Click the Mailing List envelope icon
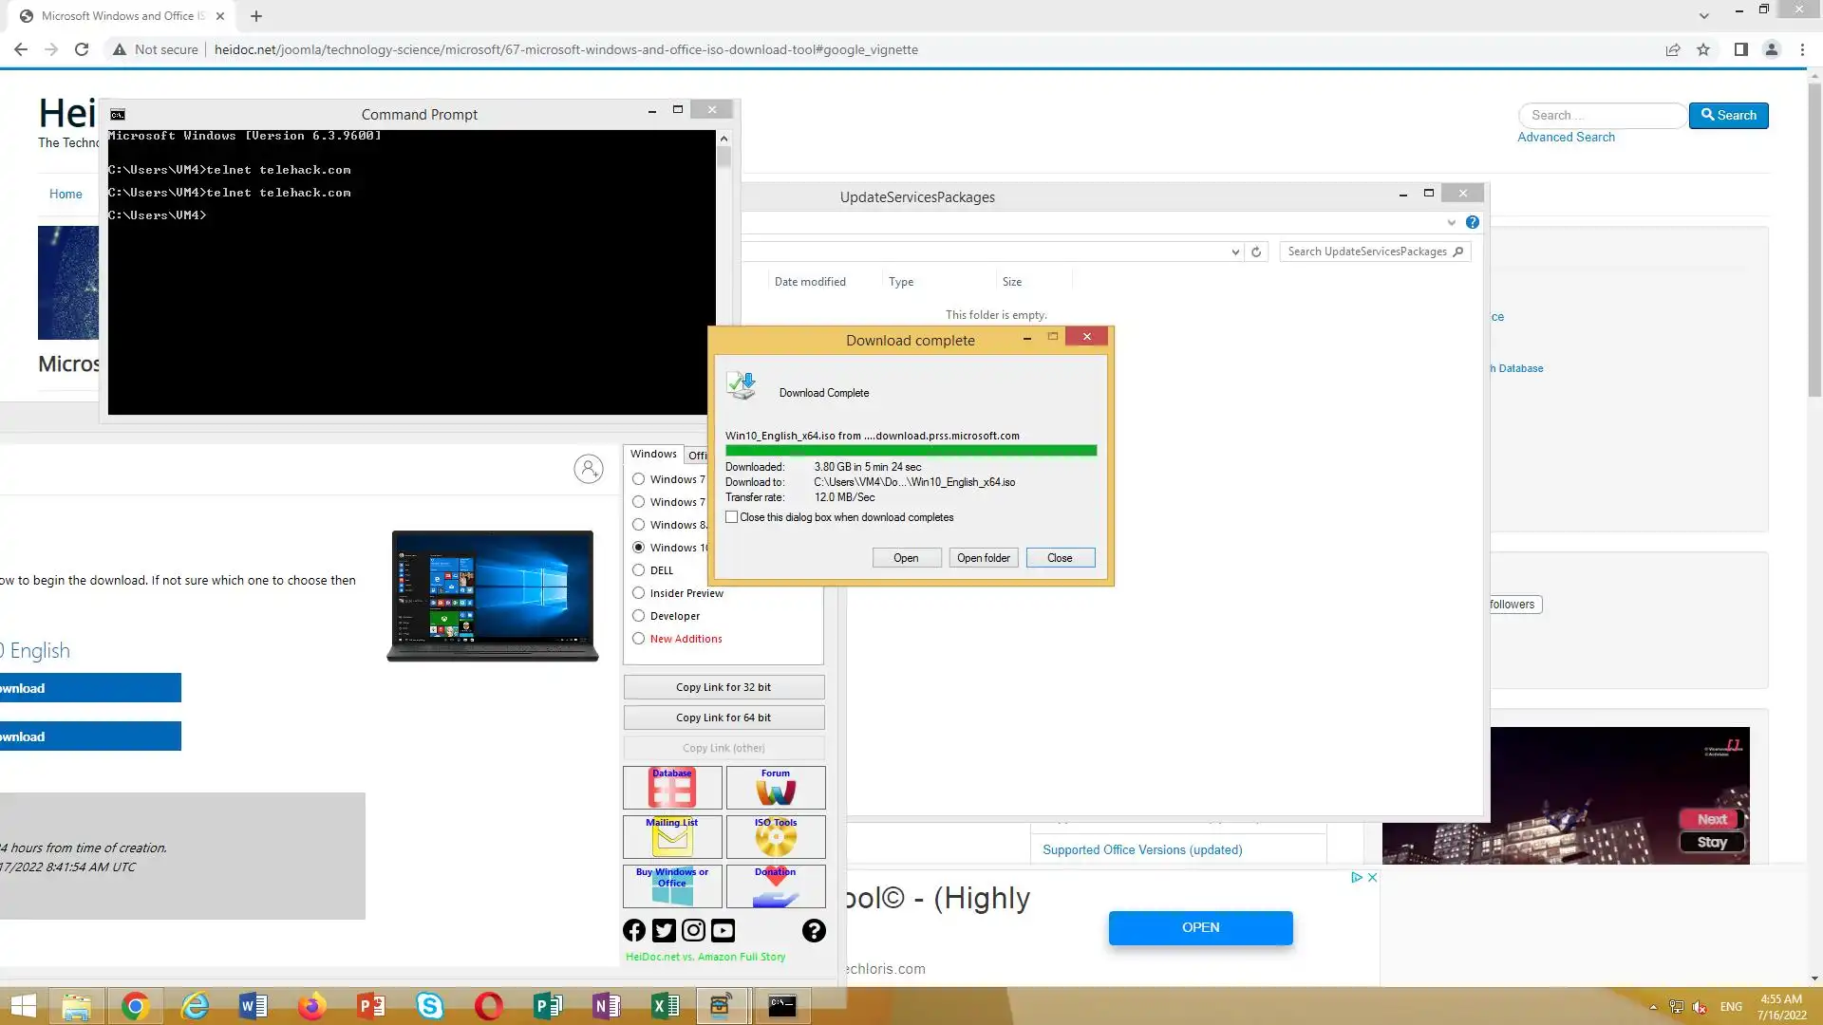Image resolution: width=1823 pixels, height=1025 pixels. 671,837
